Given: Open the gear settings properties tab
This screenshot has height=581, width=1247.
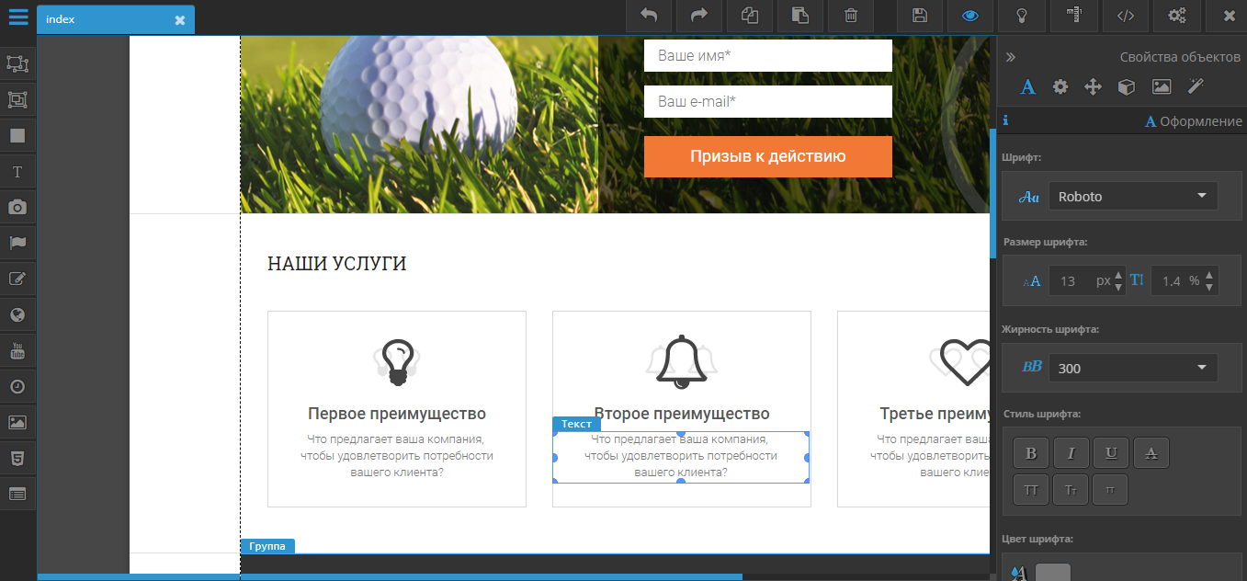Looking at the screenshot, I should (x=1060, y=86).
